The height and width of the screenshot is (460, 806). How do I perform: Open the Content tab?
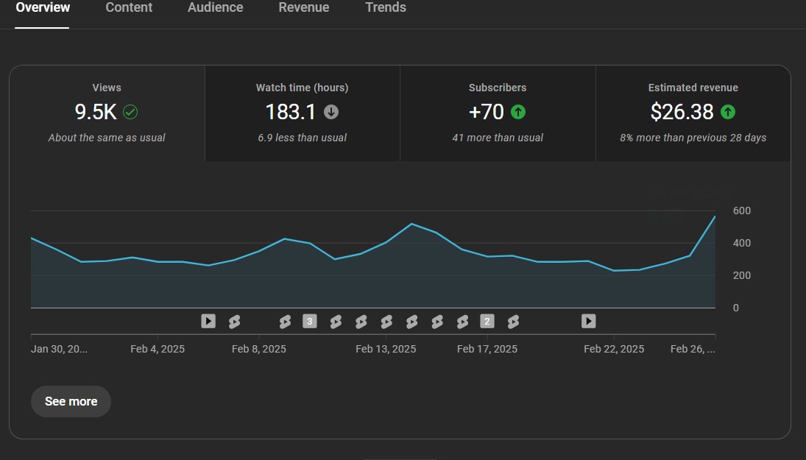click(129, 7)
